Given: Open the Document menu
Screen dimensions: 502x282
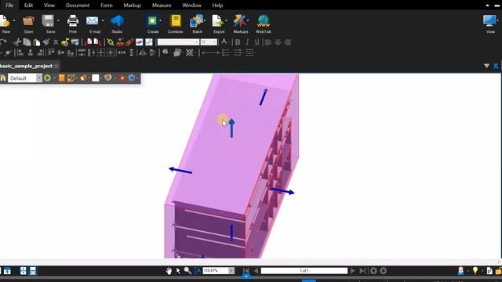Looking at the screenshot, I should [78, 5].
